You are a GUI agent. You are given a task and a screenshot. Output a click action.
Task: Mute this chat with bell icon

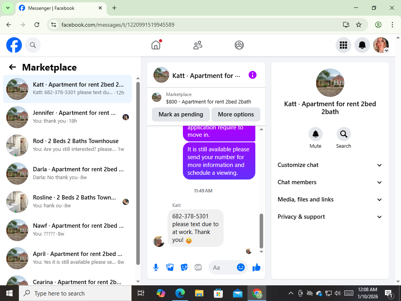[315, 134]
